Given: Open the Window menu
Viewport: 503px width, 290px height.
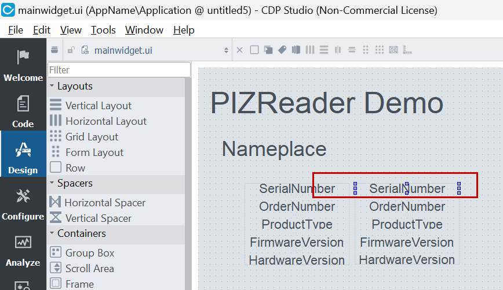Looking at the screenshot, I should [144, 29].
